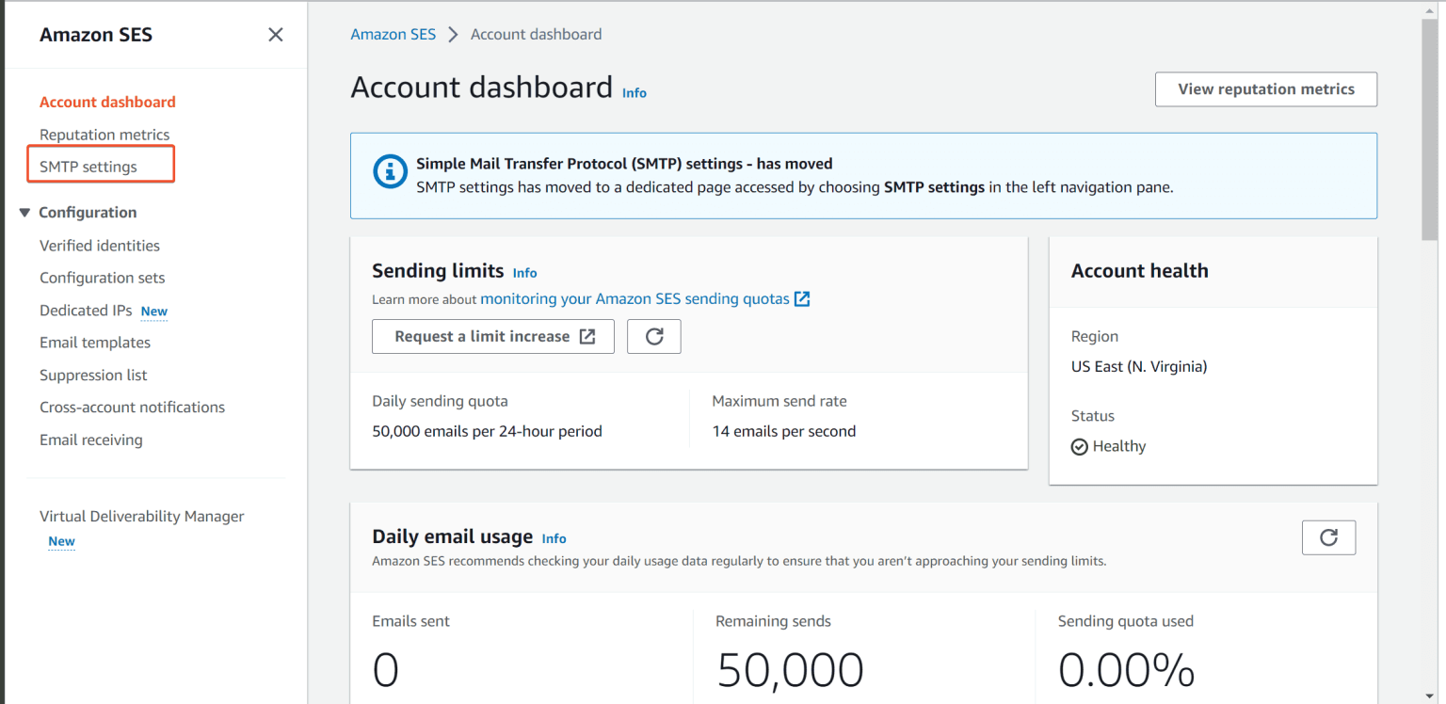This screenshot has width=1446, height=704.
Task: Open the Suppression list page
Action: (93, 375)
